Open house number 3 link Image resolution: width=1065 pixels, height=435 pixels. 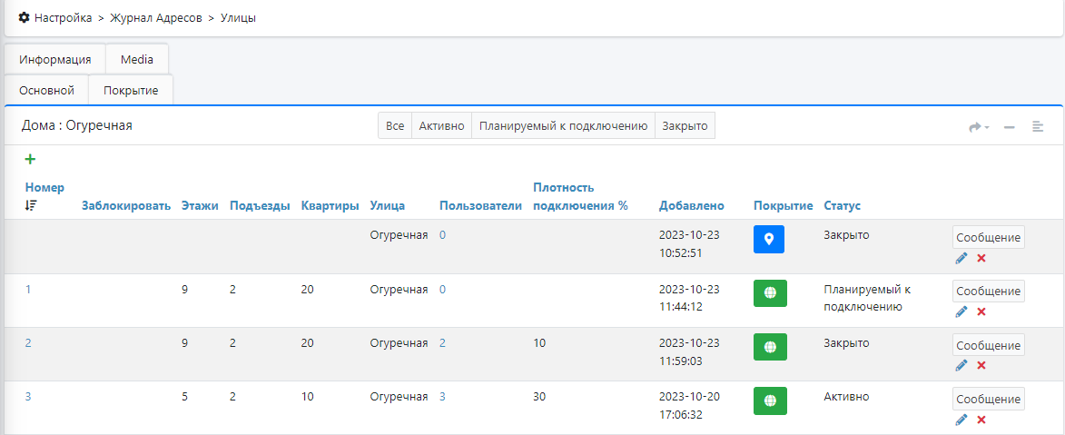pos(28,396)
